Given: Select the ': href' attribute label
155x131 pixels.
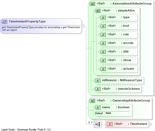Looking at the screenshot, I should (x=125, y=26).
